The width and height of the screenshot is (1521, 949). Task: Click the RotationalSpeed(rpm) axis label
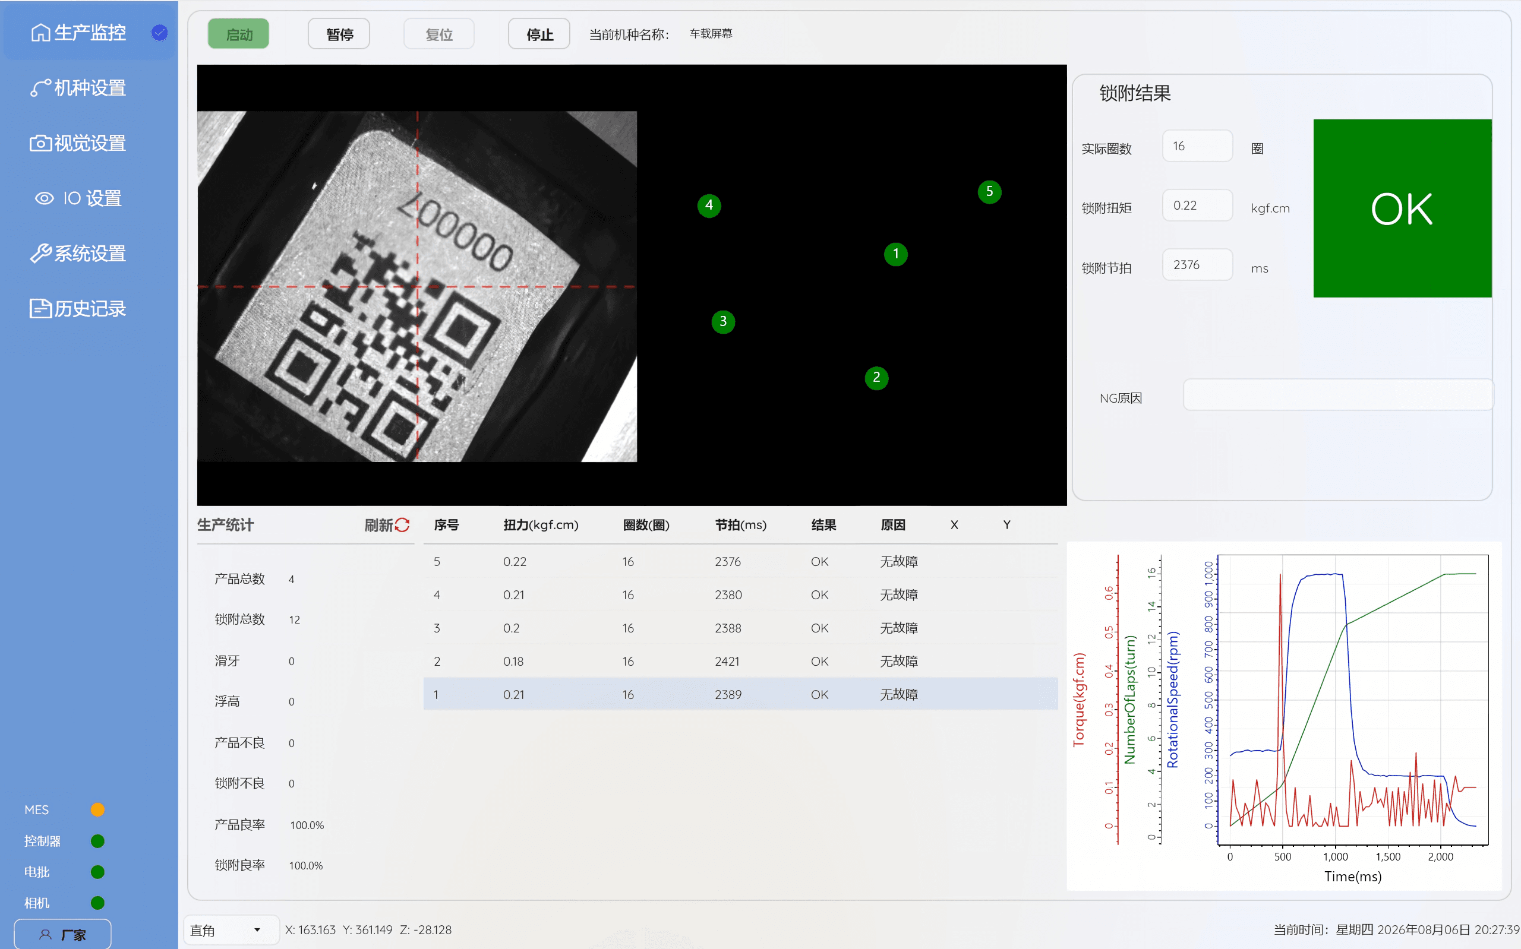pyautogui.click(x=1173, y=700)
